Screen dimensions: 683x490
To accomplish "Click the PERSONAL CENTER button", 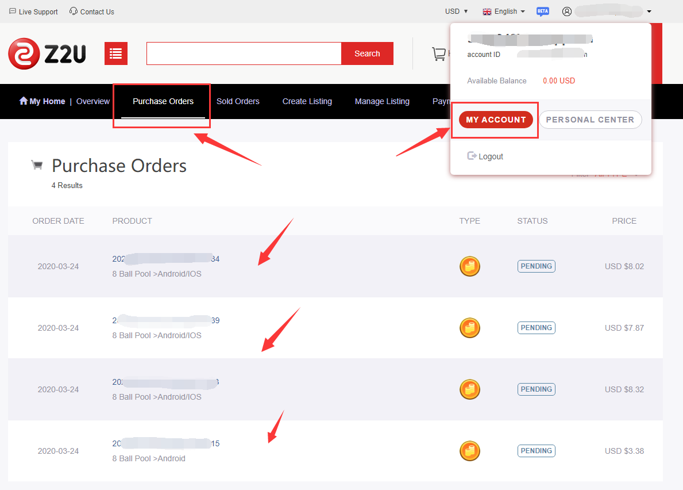I will coord(590,120).
